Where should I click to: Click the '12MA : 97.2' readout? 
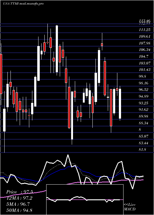pos(19,198)
